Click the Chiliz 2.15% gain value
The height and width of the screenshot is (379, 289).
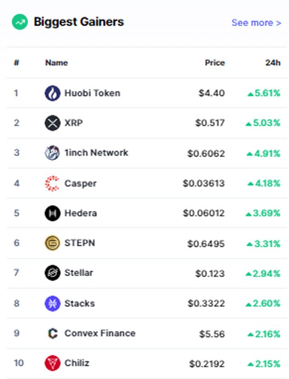(x=264, y=364)
